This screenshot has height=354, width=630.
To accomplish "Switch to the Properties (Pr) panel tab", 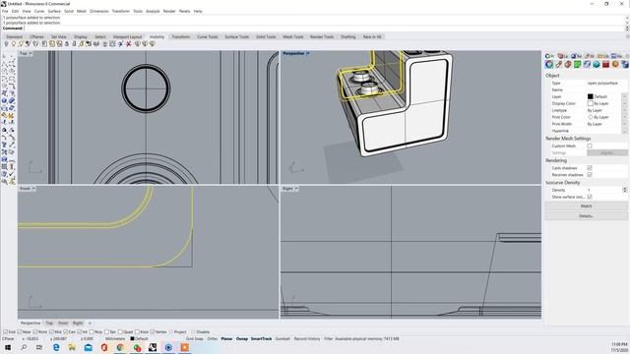I will tap(549, 56).
